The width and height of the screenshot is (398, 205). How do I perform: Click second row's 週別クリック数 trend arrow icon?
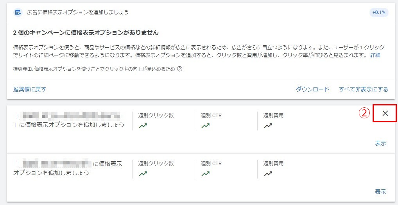click(x=143, y=174)
